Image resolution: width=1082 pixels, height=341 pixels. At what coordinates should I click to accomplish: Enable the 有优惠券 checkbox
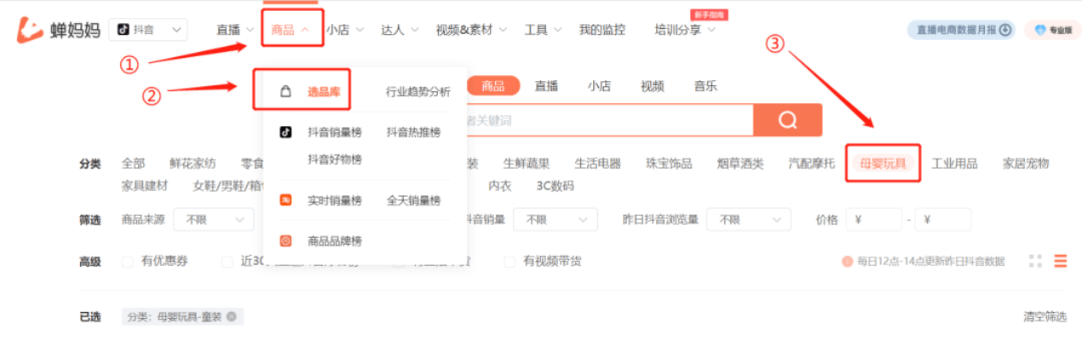point(128,262)
